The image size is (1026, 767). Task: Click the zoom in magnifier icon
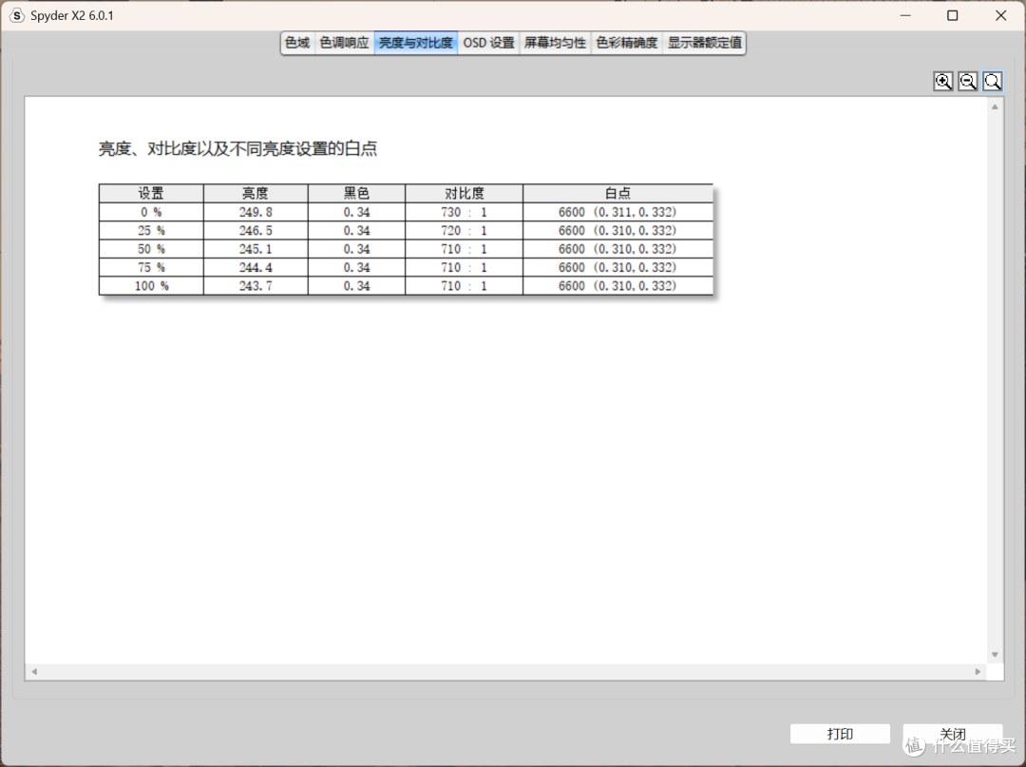point(943,81)
